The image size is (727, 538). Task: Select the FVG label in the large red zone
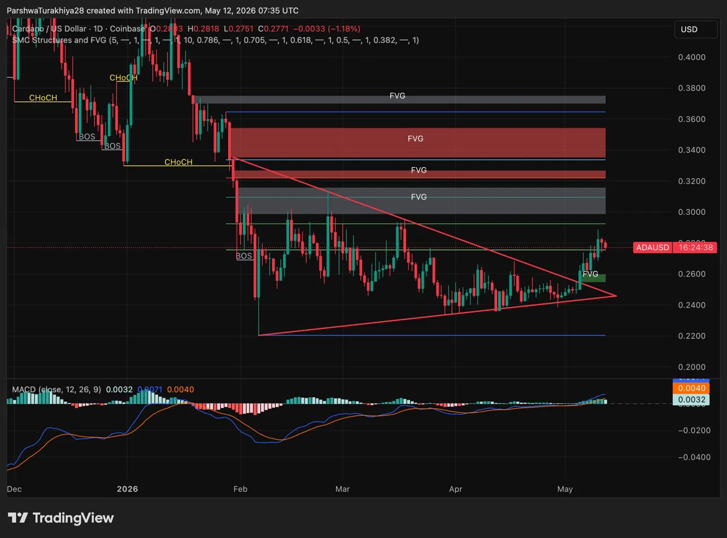(x=415, y=138)
